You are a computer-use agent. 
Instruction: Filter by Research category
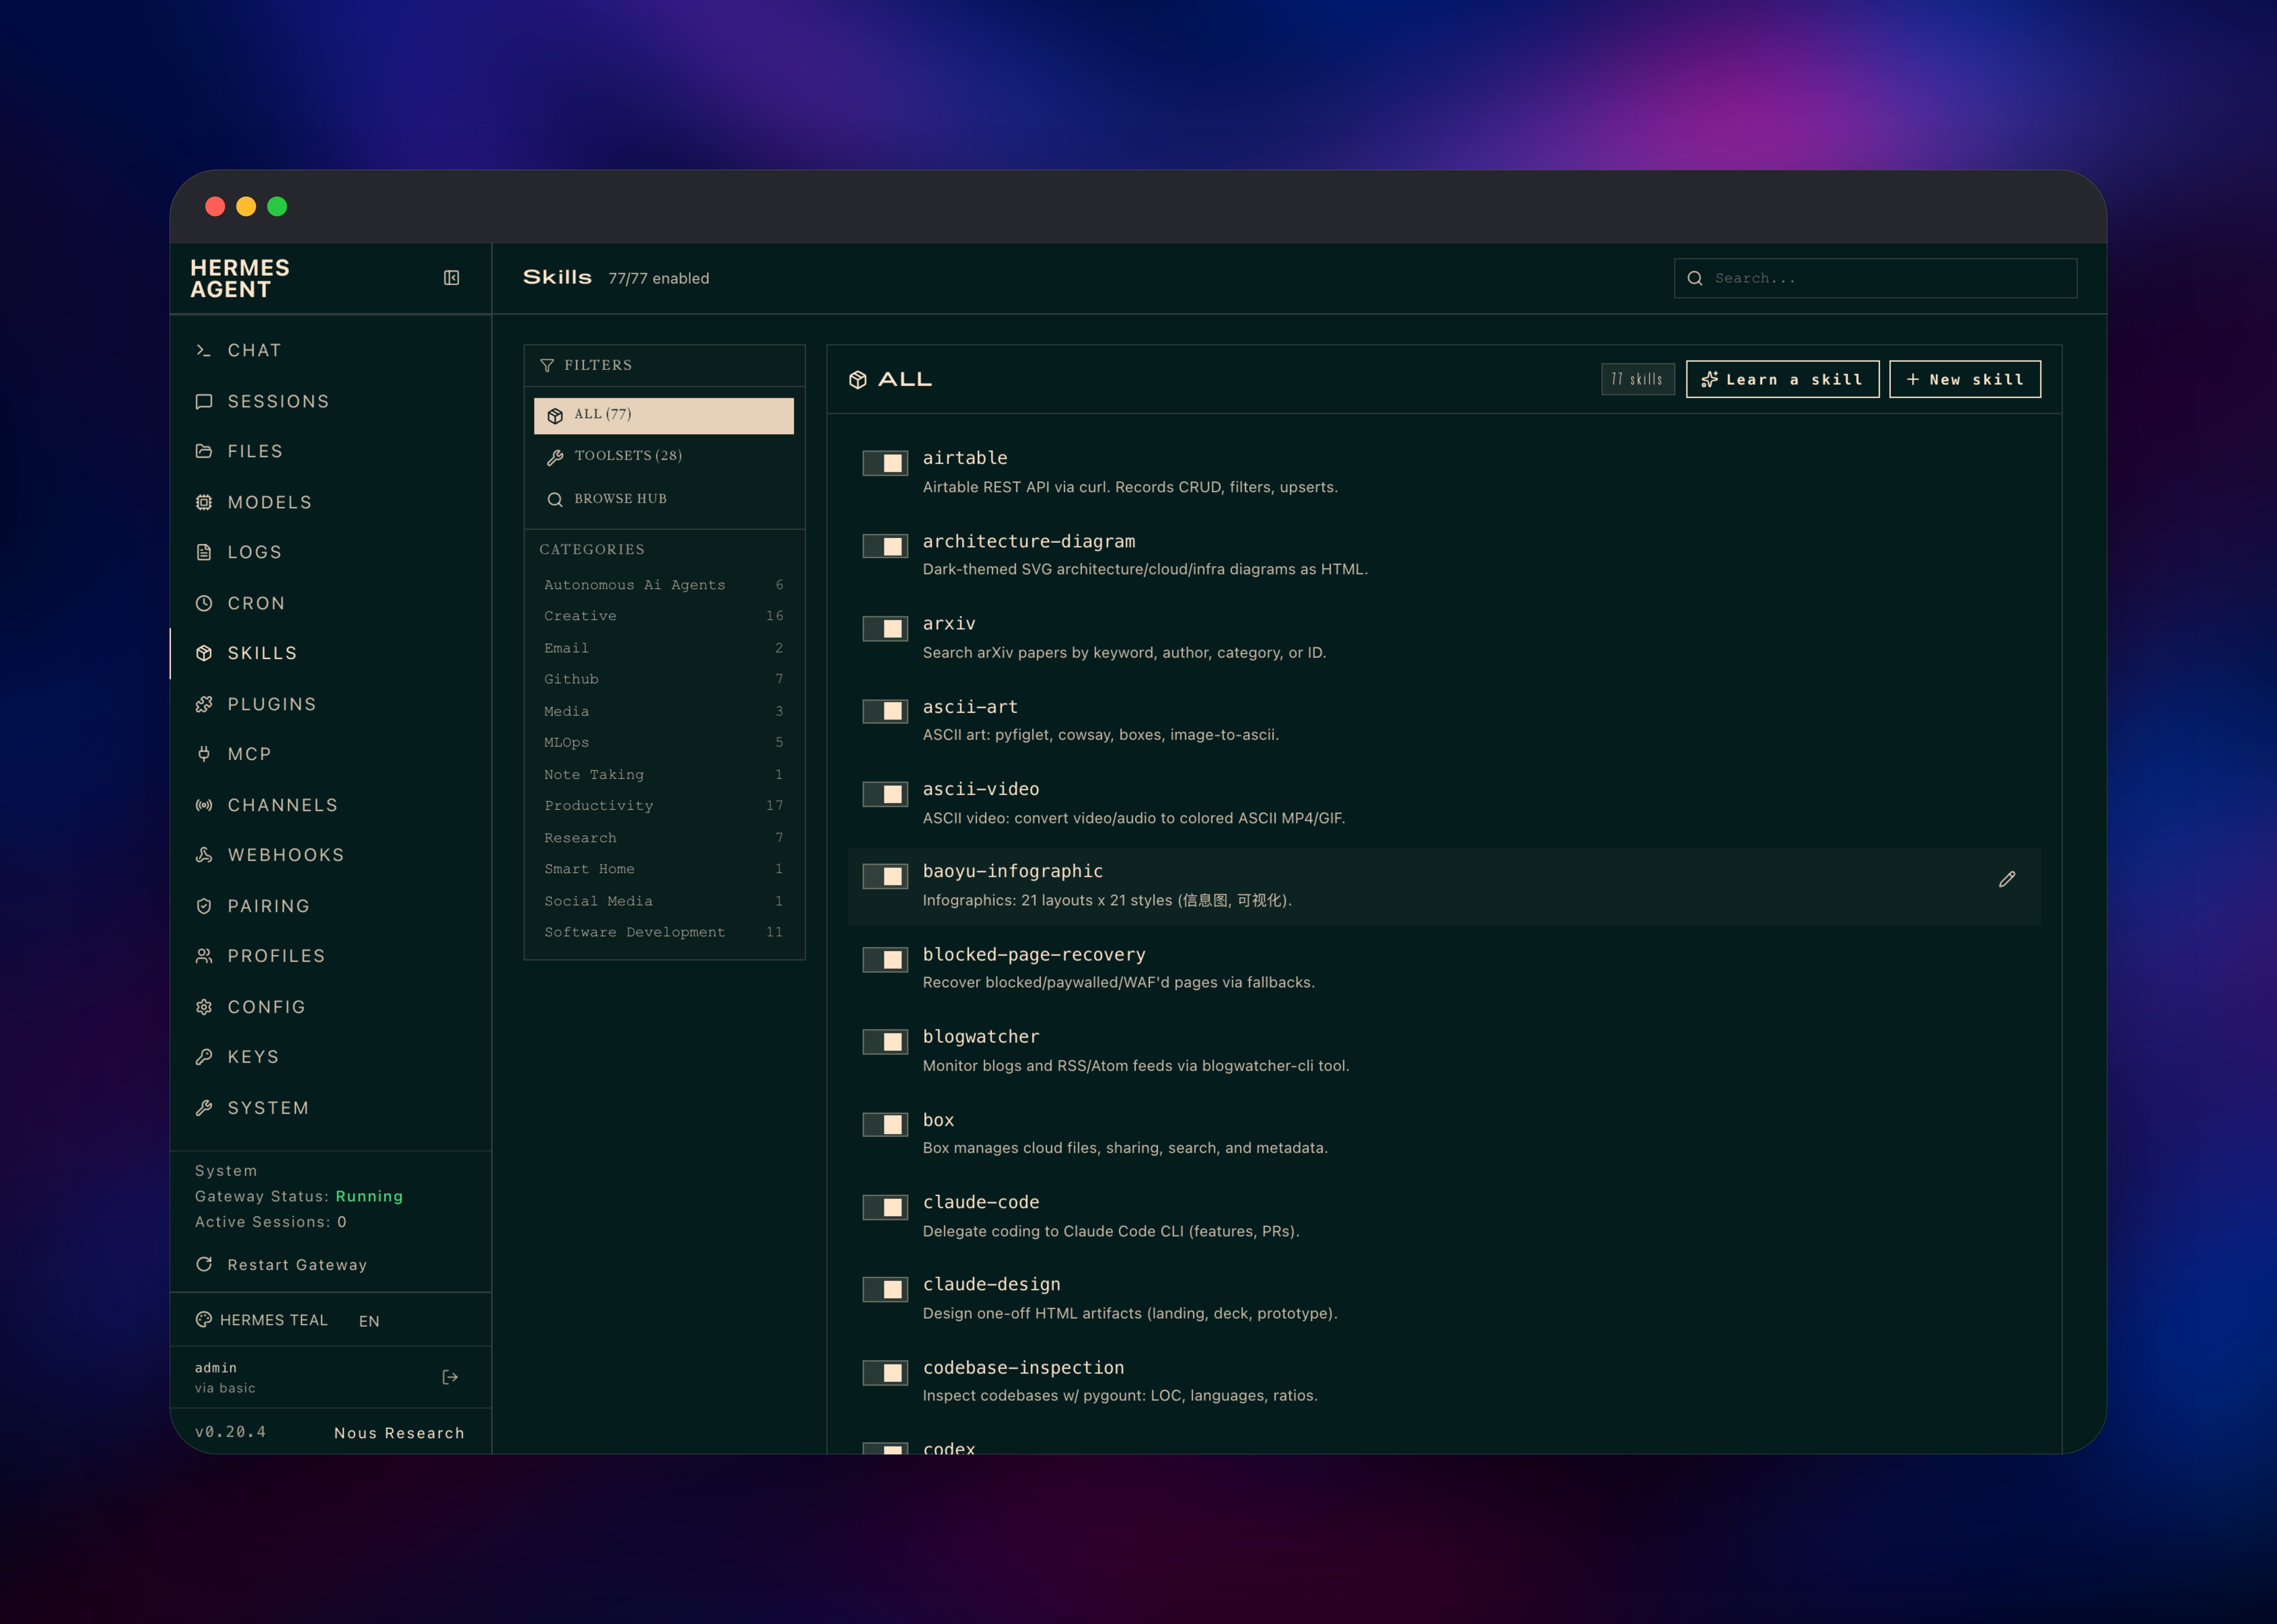(664, 838)
